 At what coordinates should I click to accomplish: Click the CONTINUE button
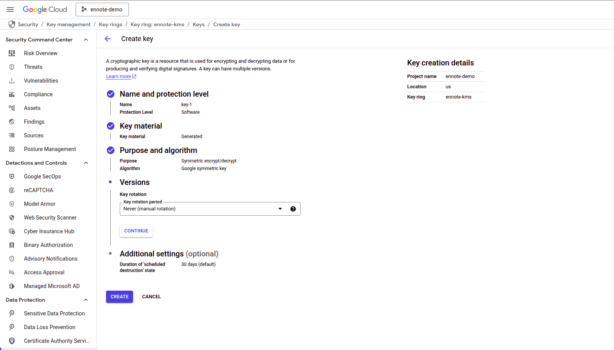pos(136,231)
